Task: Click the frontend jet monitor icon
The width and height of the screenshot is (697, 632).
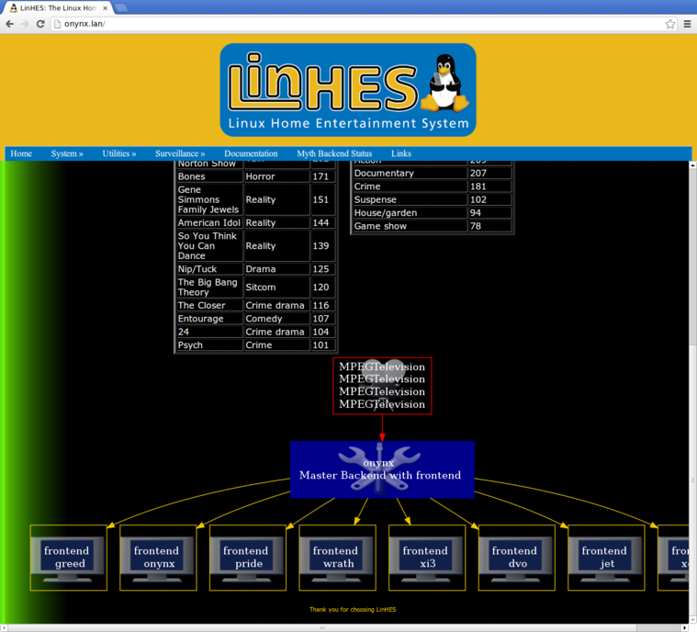Action: tap(606, 558)
